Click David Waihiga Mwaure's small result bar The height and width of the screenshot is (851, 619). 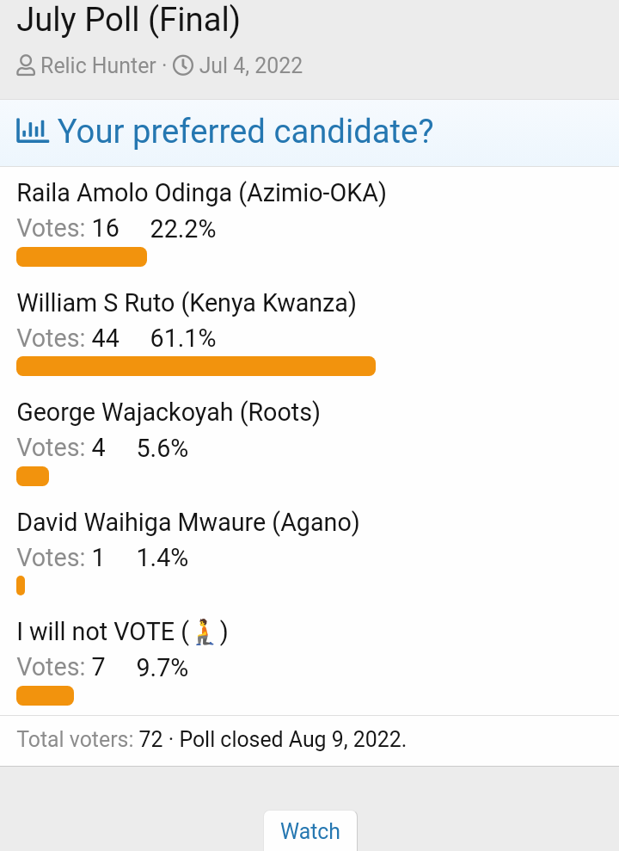(x=21, y=586)
